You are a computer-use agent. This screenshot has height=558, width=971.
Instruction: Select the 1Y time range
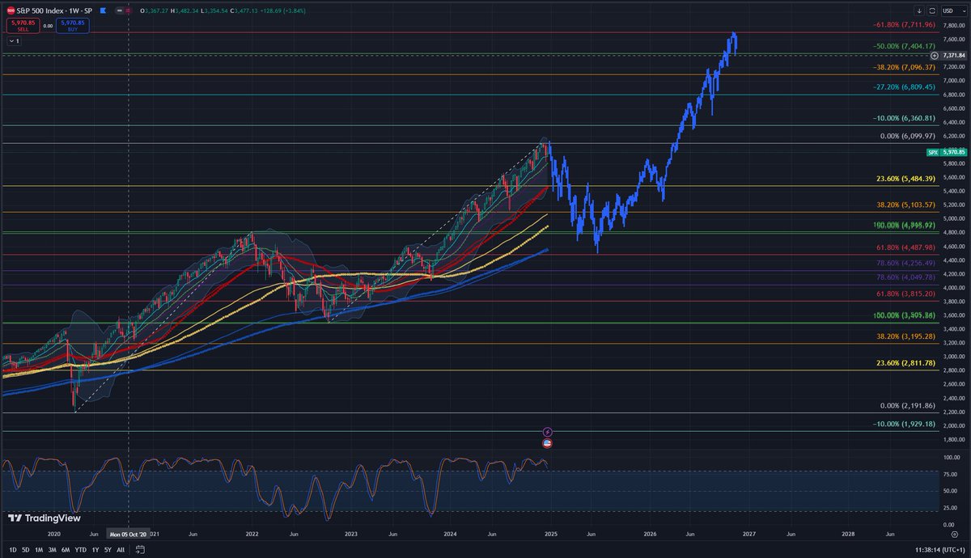tap(95, 549)
